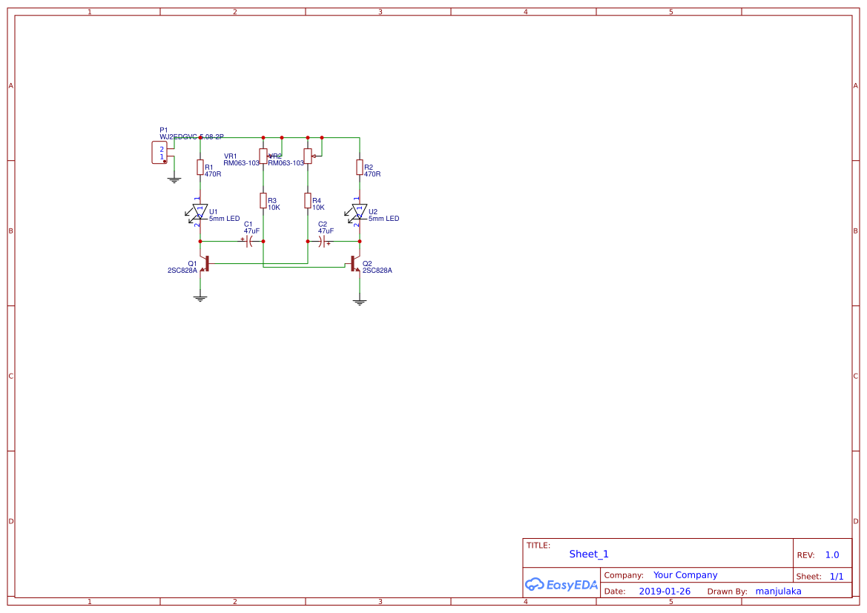
Task: Select transistor Q2 symbol
Action: pos(355,264)
